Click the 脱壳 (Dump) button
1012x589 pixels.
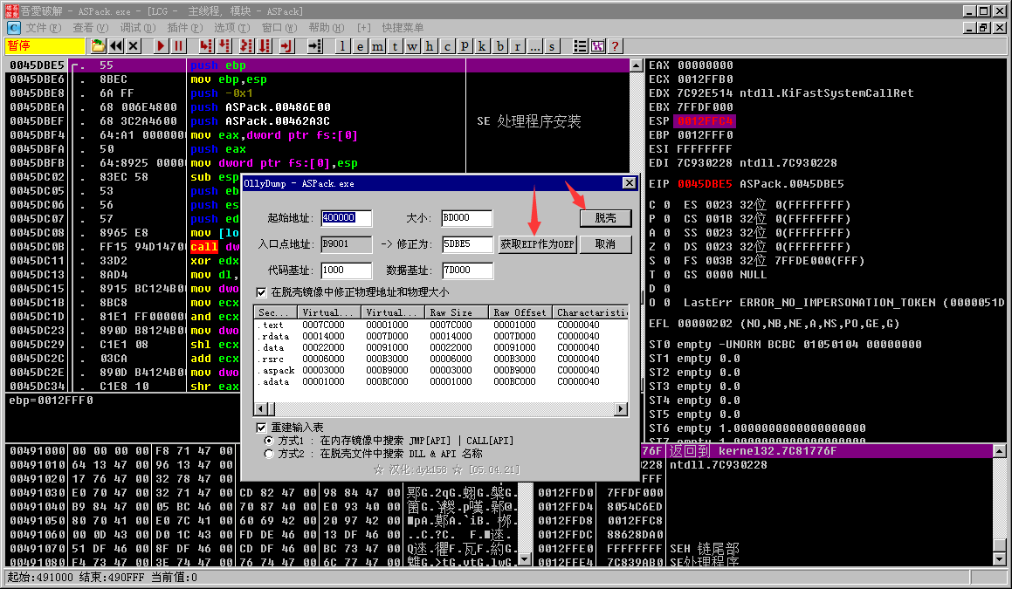click(605, 218)
